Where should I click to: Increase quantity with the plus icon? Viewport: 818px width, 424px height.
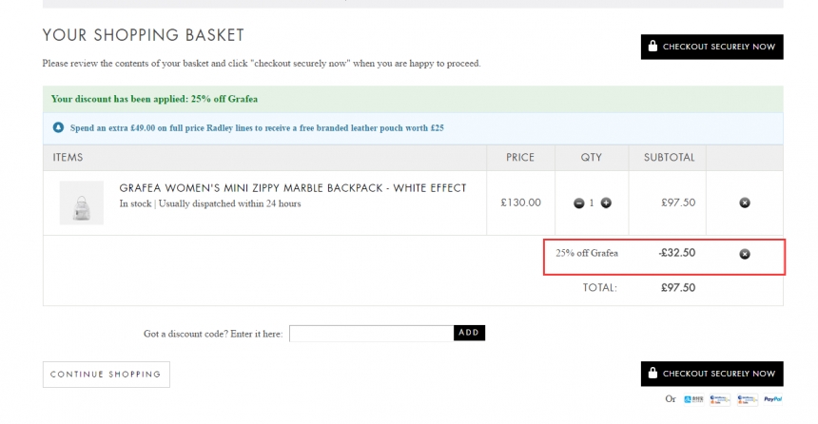coord(606,202)
